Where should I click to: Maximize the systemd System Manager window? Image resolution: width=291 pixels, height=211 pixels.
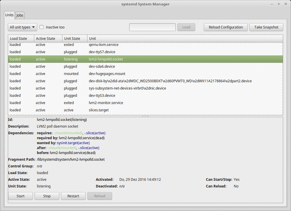click(278, 4)
